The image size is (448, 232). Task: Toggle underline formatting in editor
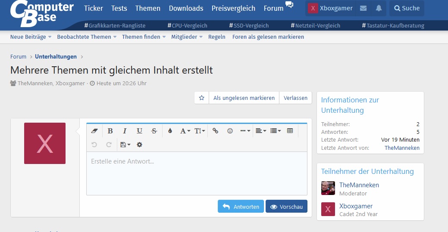pyautogui.click(x=139, y=131)
